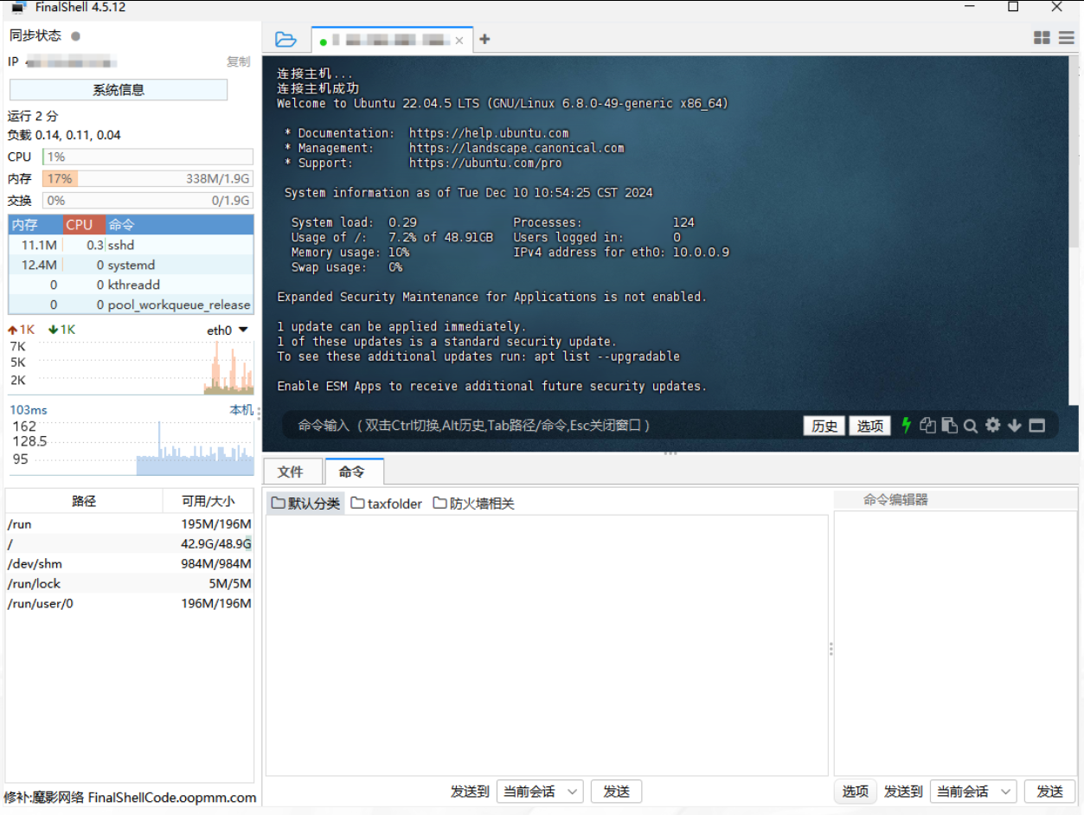This screenshot has height=815, width=1084.
Task: Click the green lightning quick command icon
Action: (x=907, y=425)
